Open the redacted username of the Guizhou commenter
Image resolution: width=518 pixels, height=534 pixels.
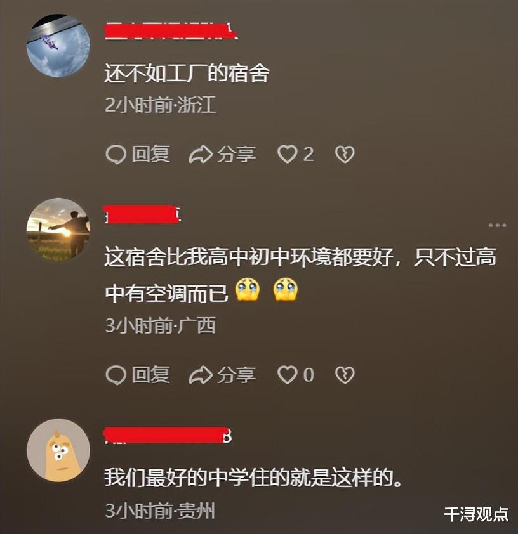pos(168,435)
